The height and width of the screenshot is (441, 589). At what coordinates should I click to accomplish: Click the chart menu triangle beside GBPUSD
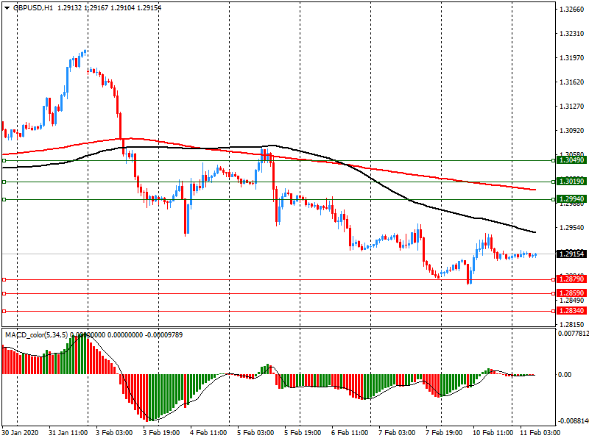click(6, 7)
